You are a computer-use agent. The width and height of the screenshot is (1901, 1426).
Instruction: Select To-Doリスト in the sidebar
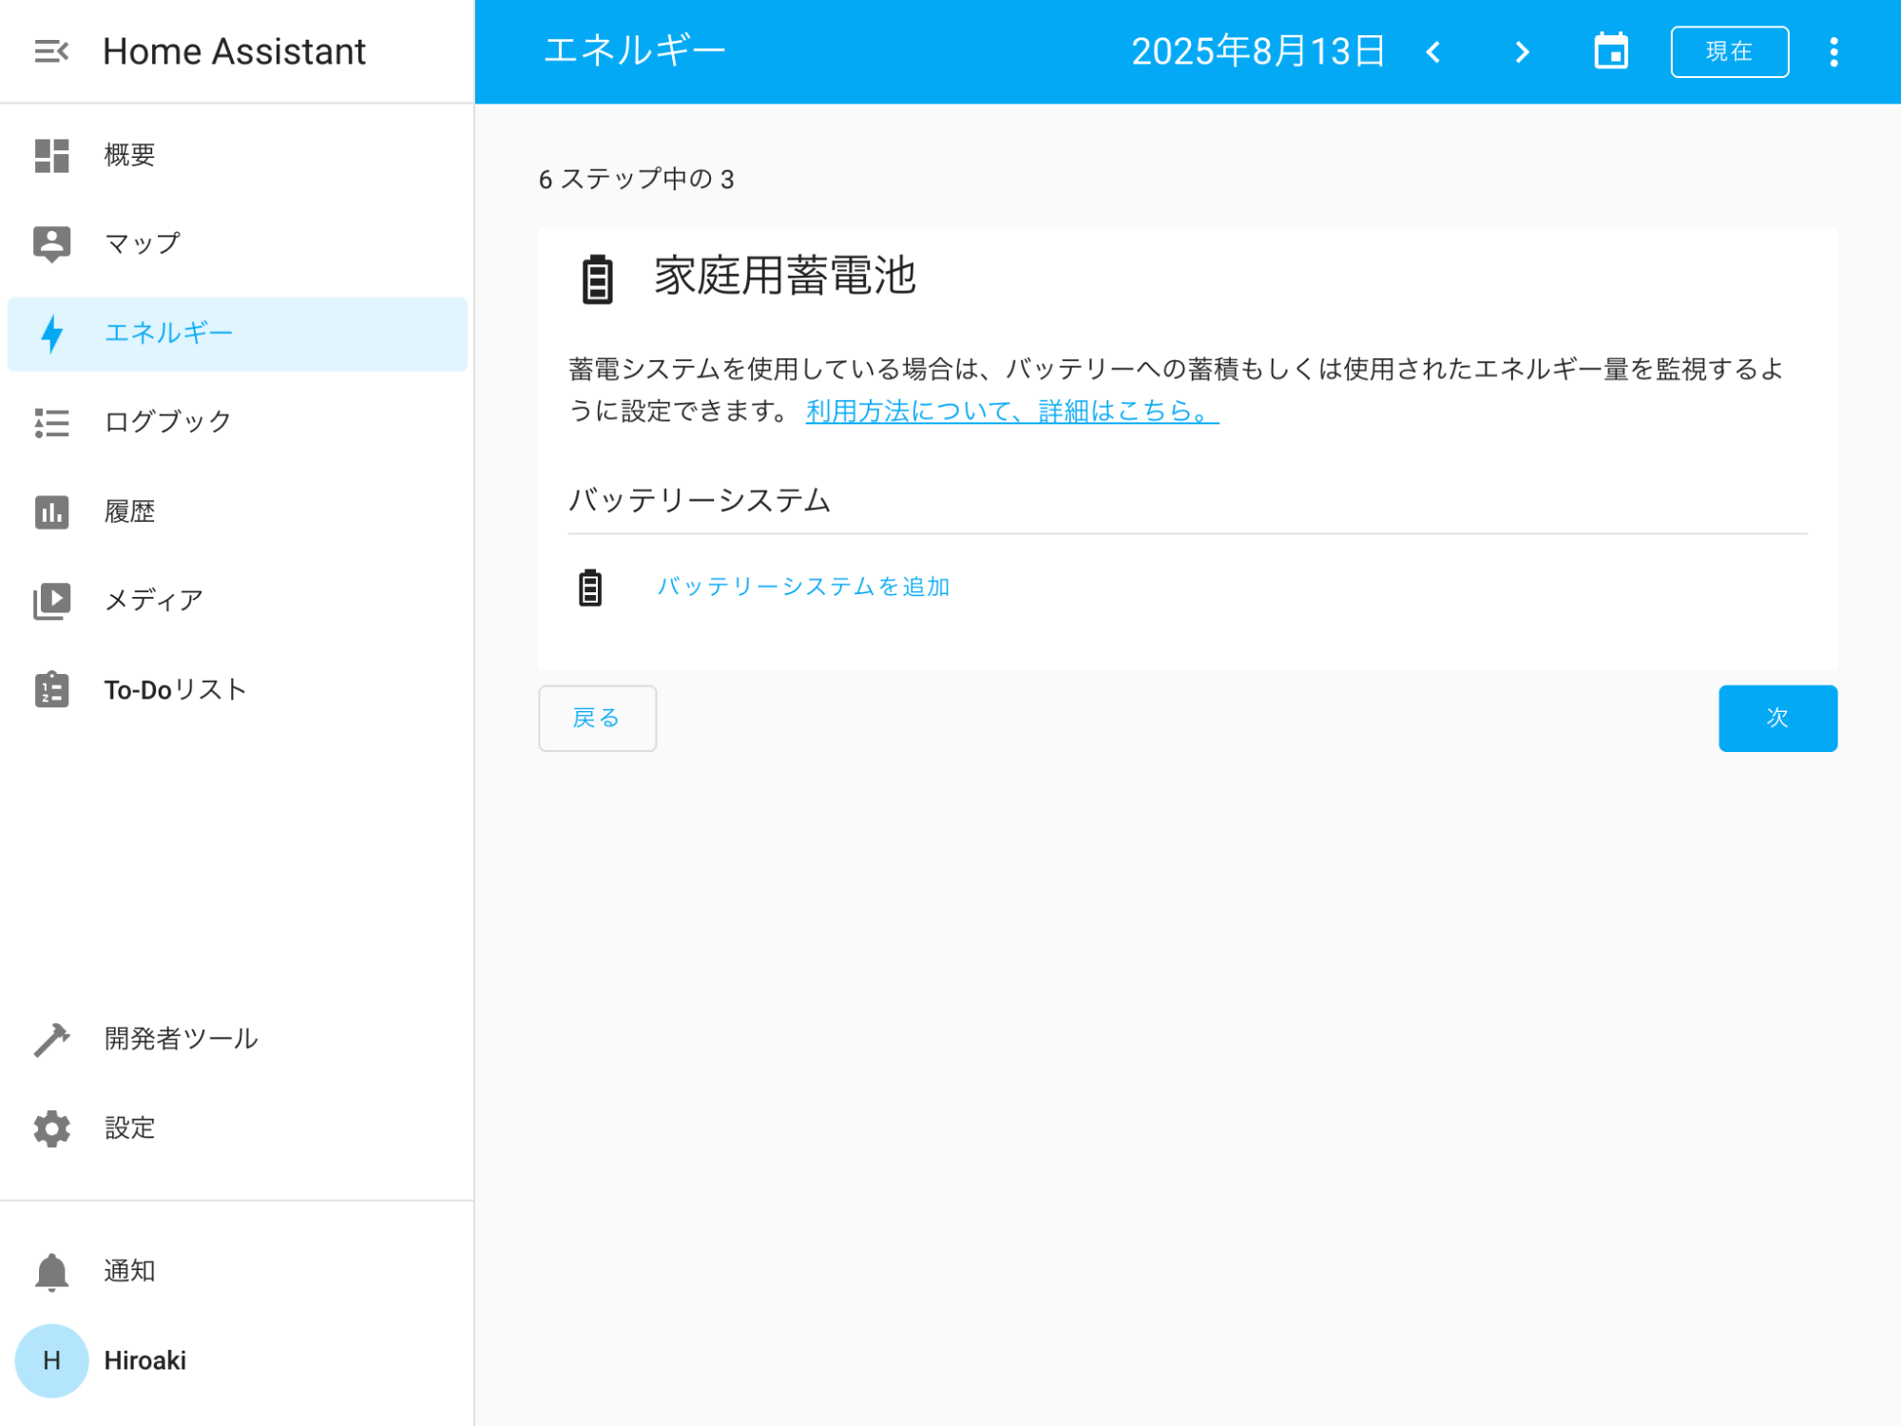(238, 689)
